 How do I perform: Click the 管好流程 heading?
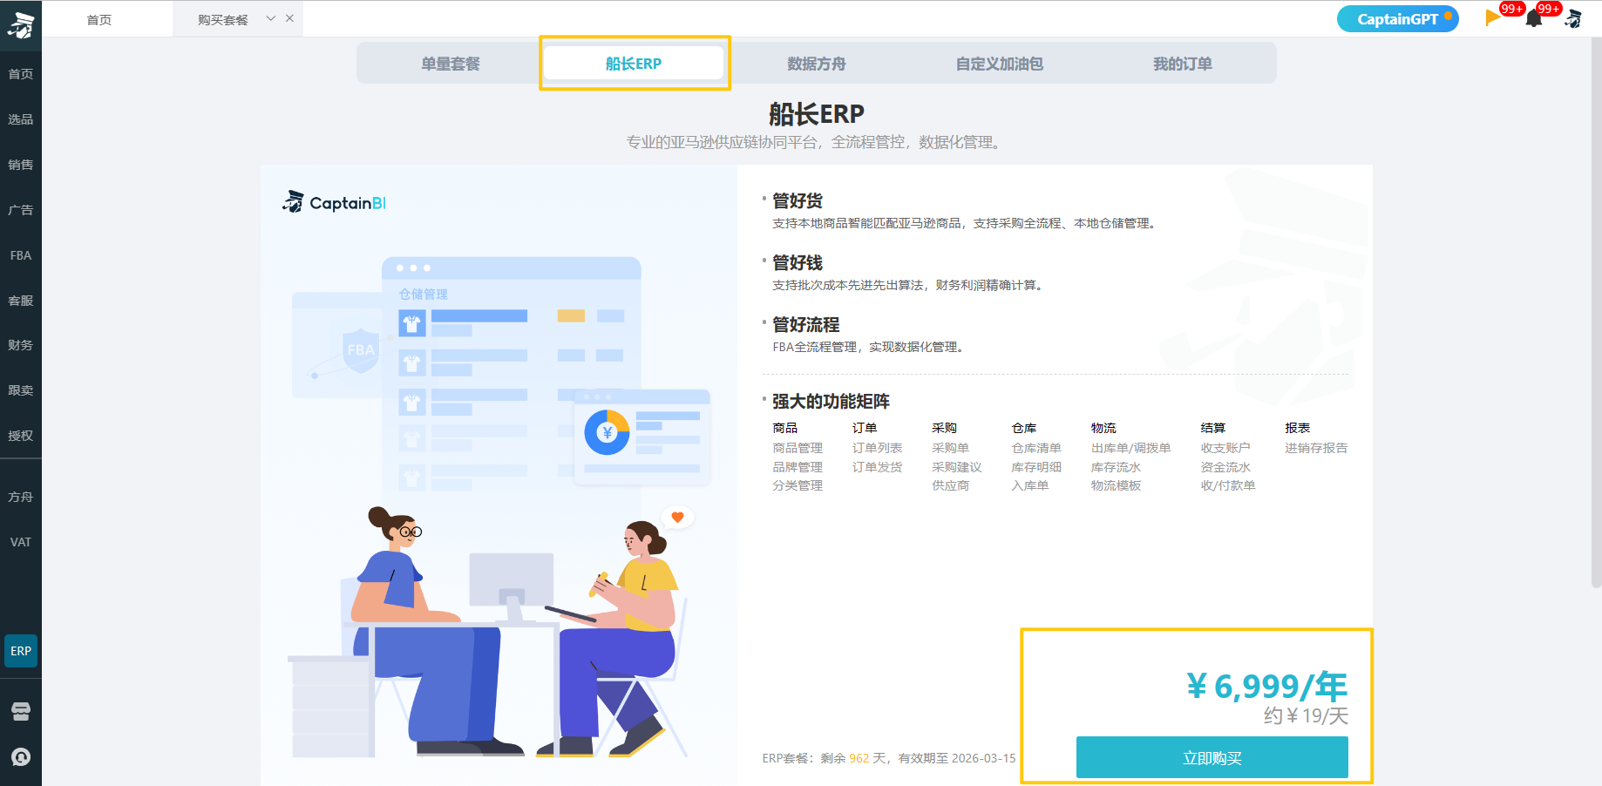click(806, 324)
